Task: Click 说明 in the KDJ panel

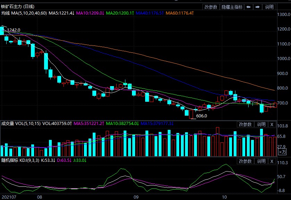Action: pos(261,161)
